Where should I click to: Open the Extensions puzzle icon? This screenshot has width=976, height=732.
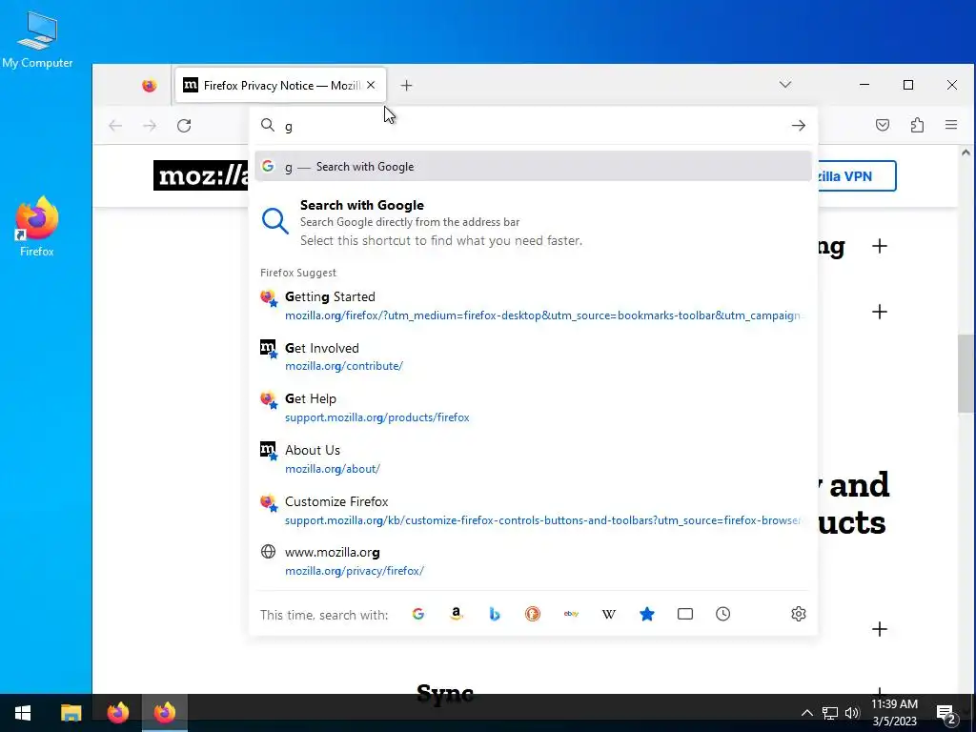pyautogui.click(x=917, y=125)
